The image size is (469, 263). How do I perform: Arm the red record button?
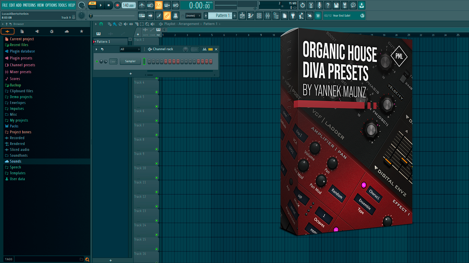[117, 5]
